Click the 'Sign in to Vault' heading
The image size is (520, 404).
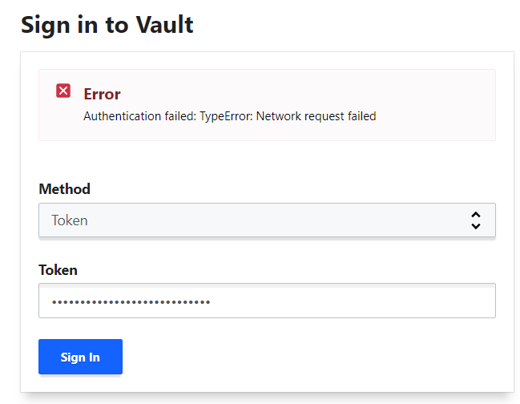(107, 25)
